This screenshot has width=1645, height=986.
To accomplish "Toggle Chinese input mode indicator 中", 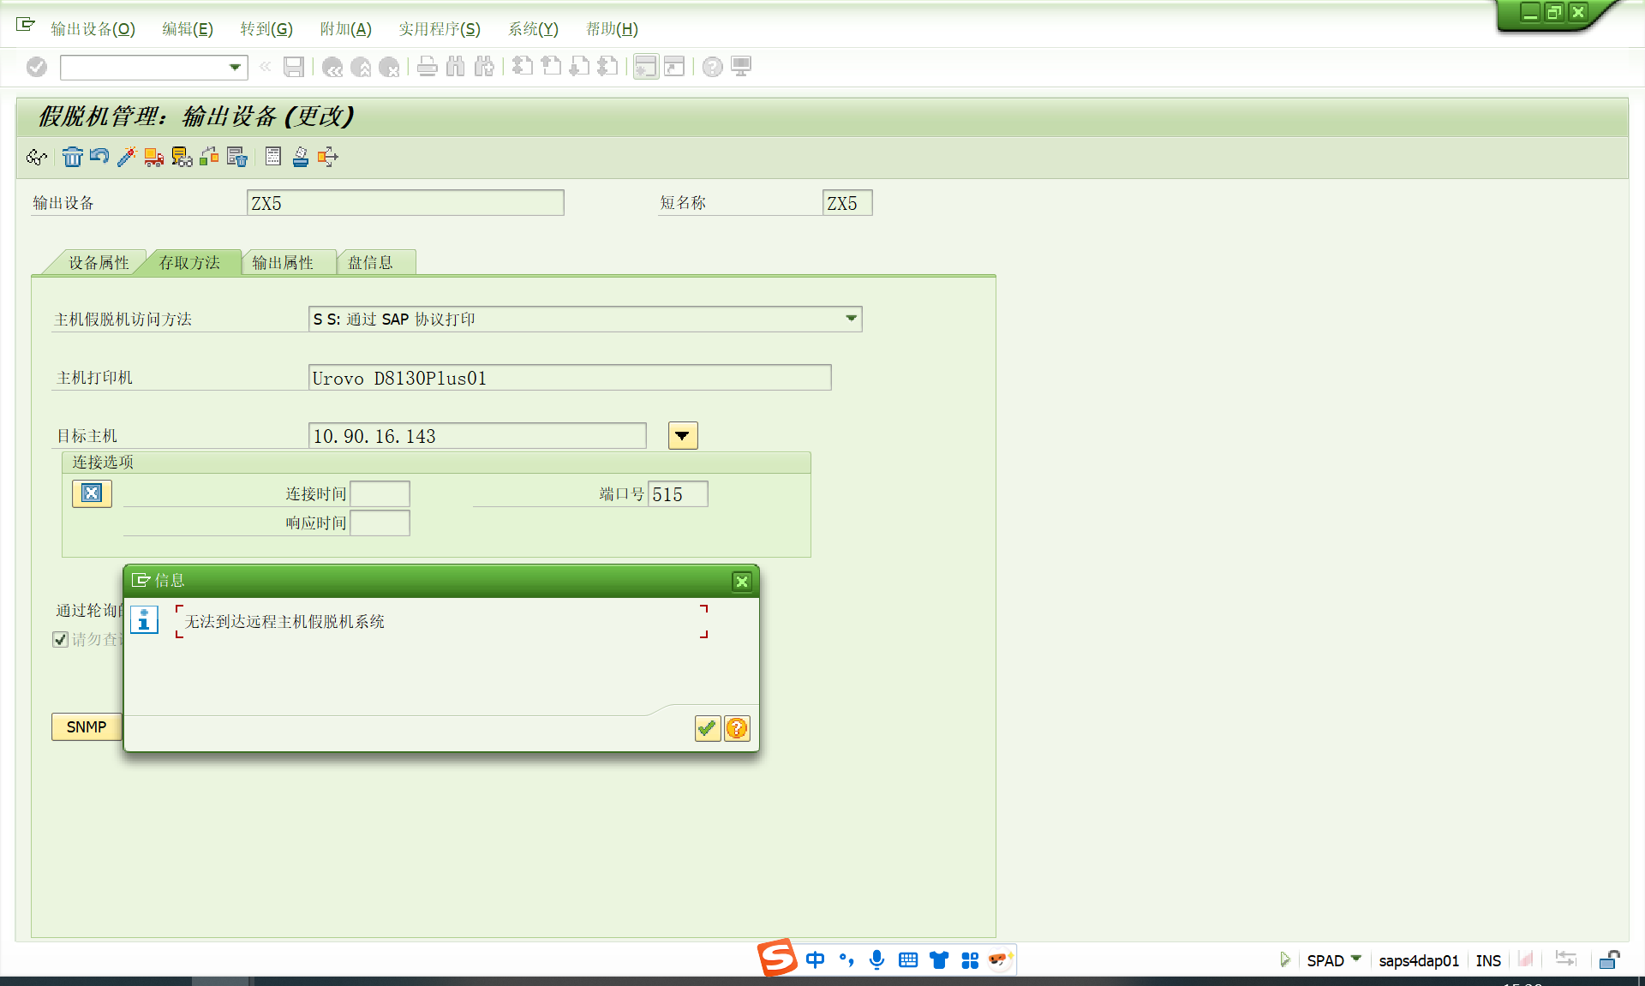I will [815, 959].
